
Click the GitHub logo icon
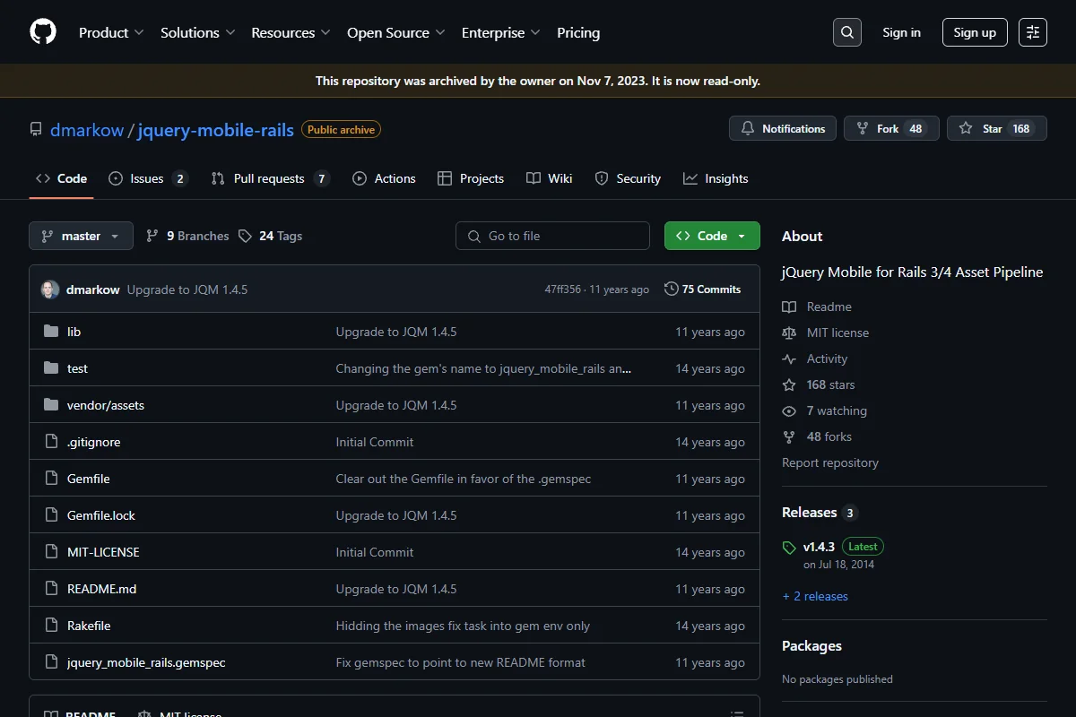[43, 32]
